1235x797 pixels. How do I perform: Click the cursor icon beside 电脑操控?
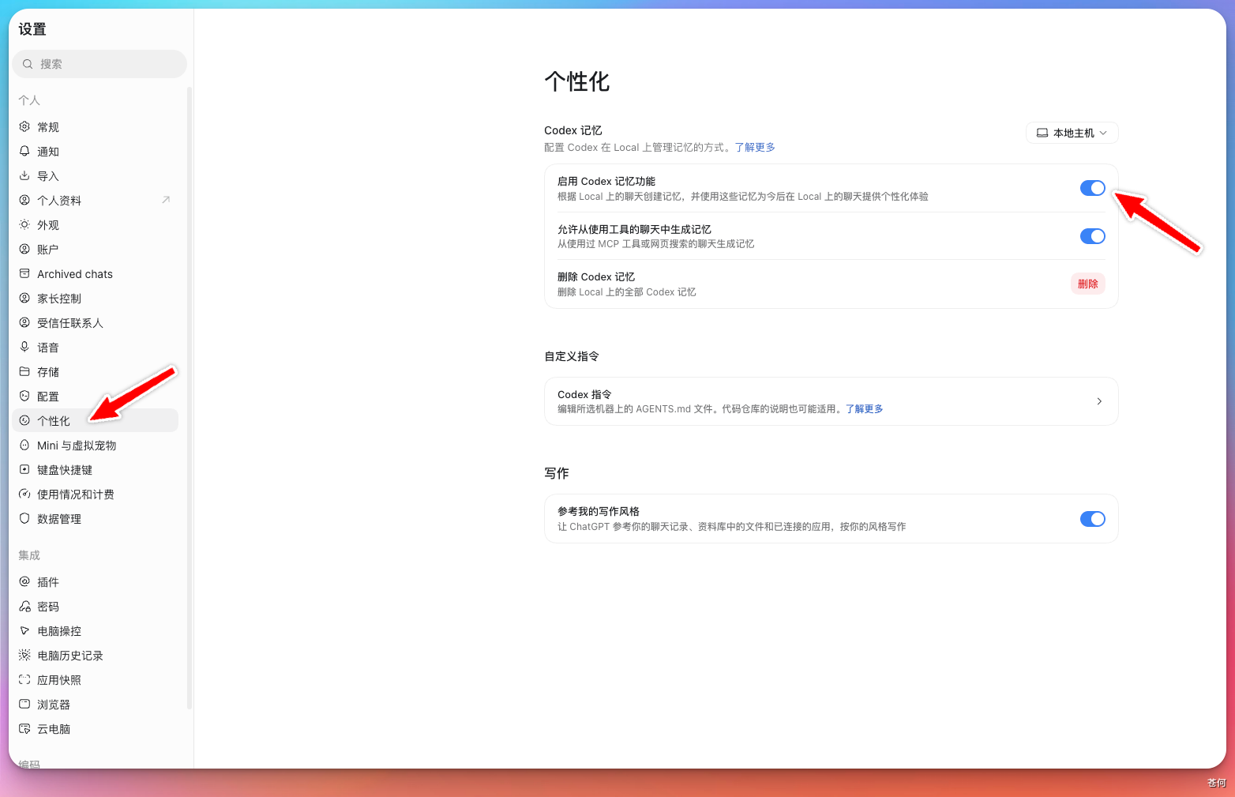(24, 630)
